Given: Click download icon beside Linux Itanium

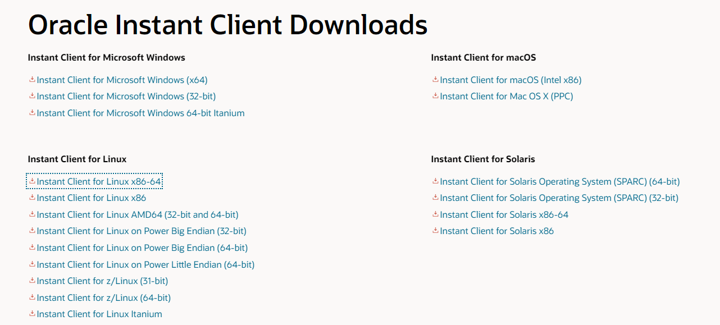Looking at the screenshot, I should (32, 314).
